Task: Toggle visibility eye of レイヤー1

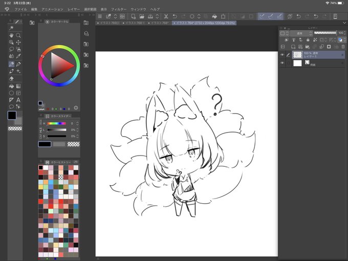Action: tap(282, 55)
